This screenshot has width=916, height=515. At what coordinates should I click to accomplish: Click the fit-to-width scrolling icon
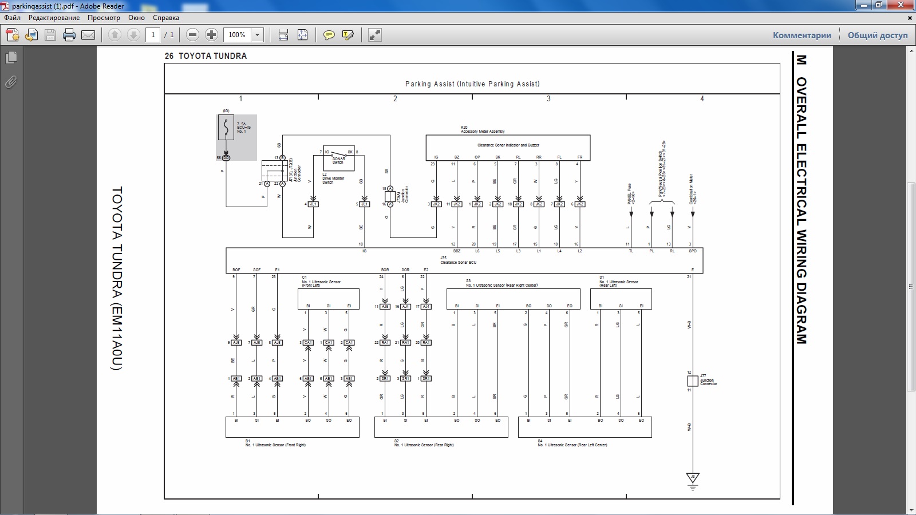(x=283, y=35)
